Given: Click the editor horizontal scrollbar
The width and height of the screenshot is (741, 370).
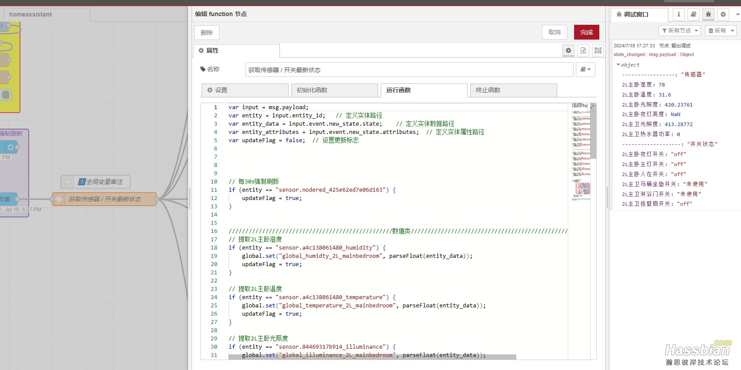Looking at the screenshot, I should [x=372, y=357].
